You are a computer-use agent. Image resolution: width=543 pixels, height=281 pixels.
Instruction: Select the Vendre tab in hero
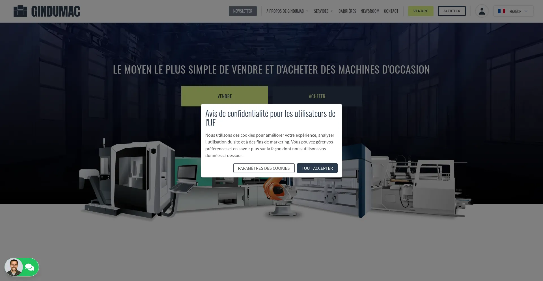pos(225,96)
